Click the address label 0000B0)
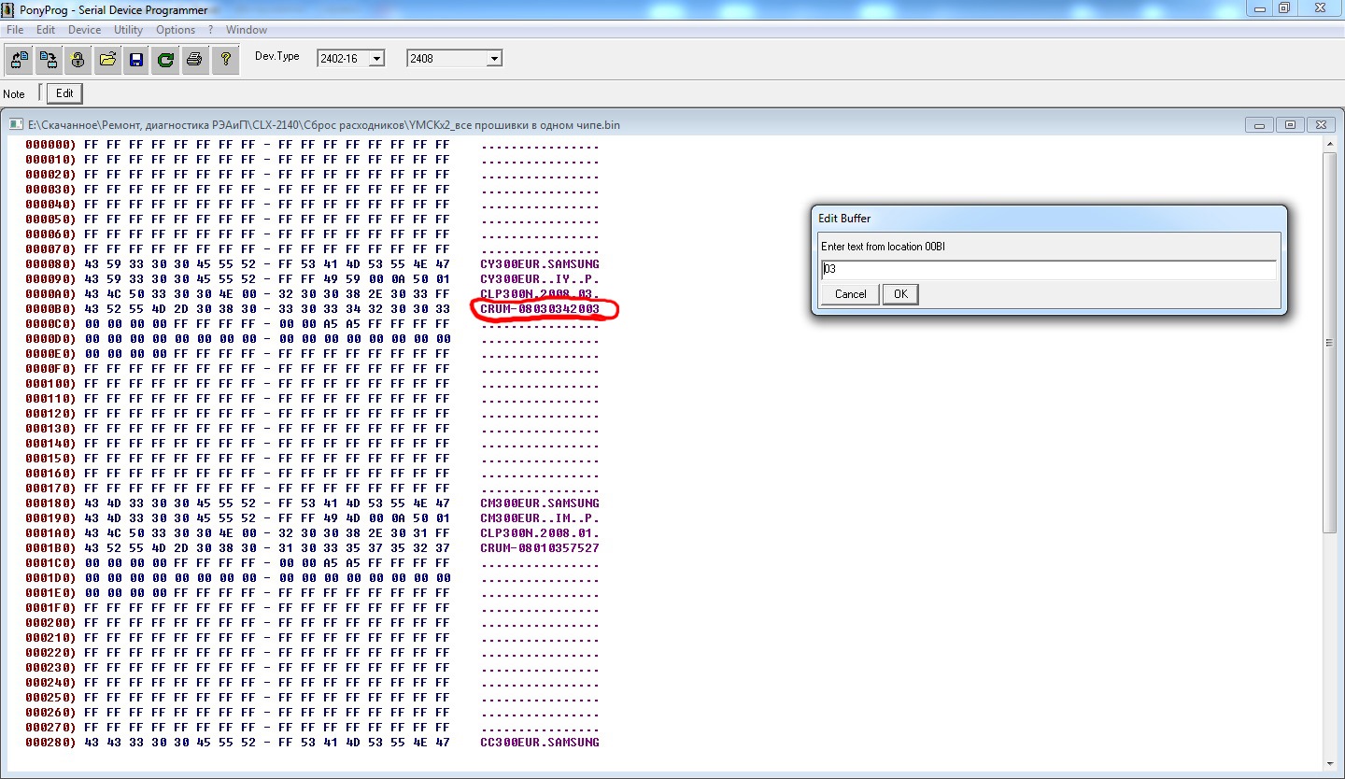 point(50,309)
